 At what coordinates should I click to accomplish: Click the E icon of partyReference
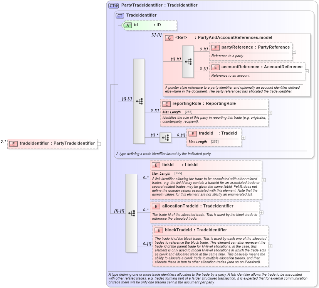pos(215,48)
